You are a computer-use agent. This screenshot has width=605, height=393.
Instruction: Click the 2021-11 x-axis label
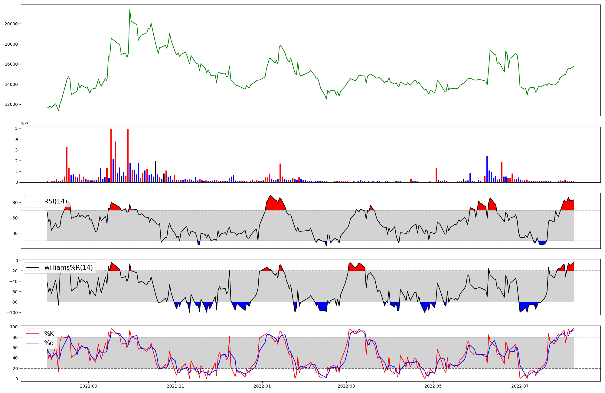click(x=175, y=386)
